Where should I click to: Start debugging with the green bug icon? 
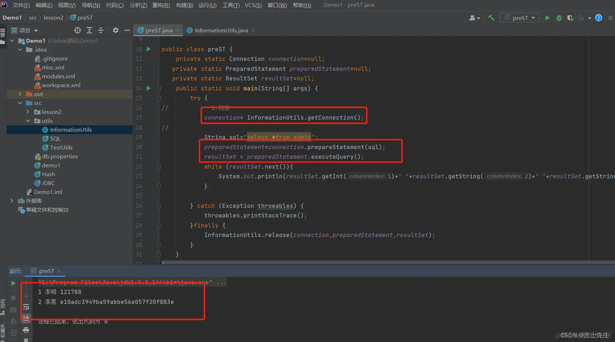tap(559, 18)
